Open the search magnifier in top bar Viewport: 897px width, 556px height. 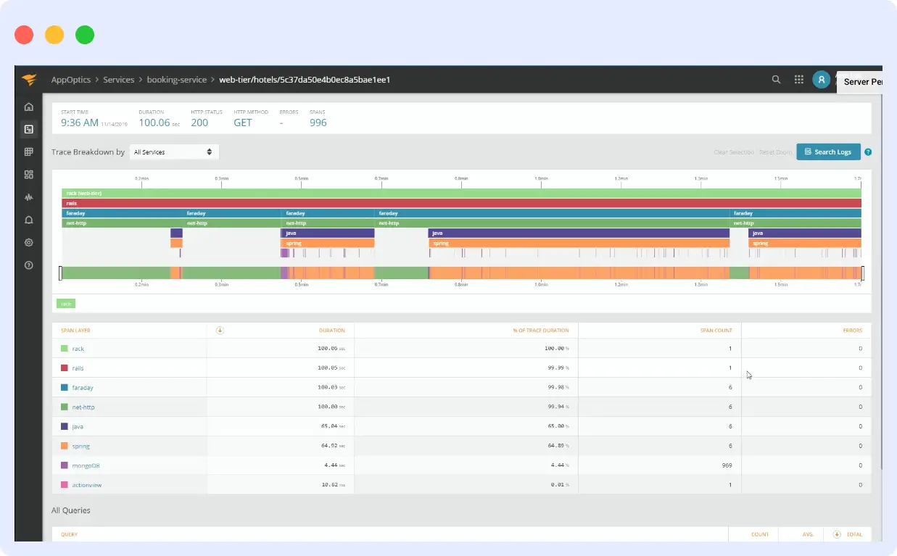(x=775, y=79)
